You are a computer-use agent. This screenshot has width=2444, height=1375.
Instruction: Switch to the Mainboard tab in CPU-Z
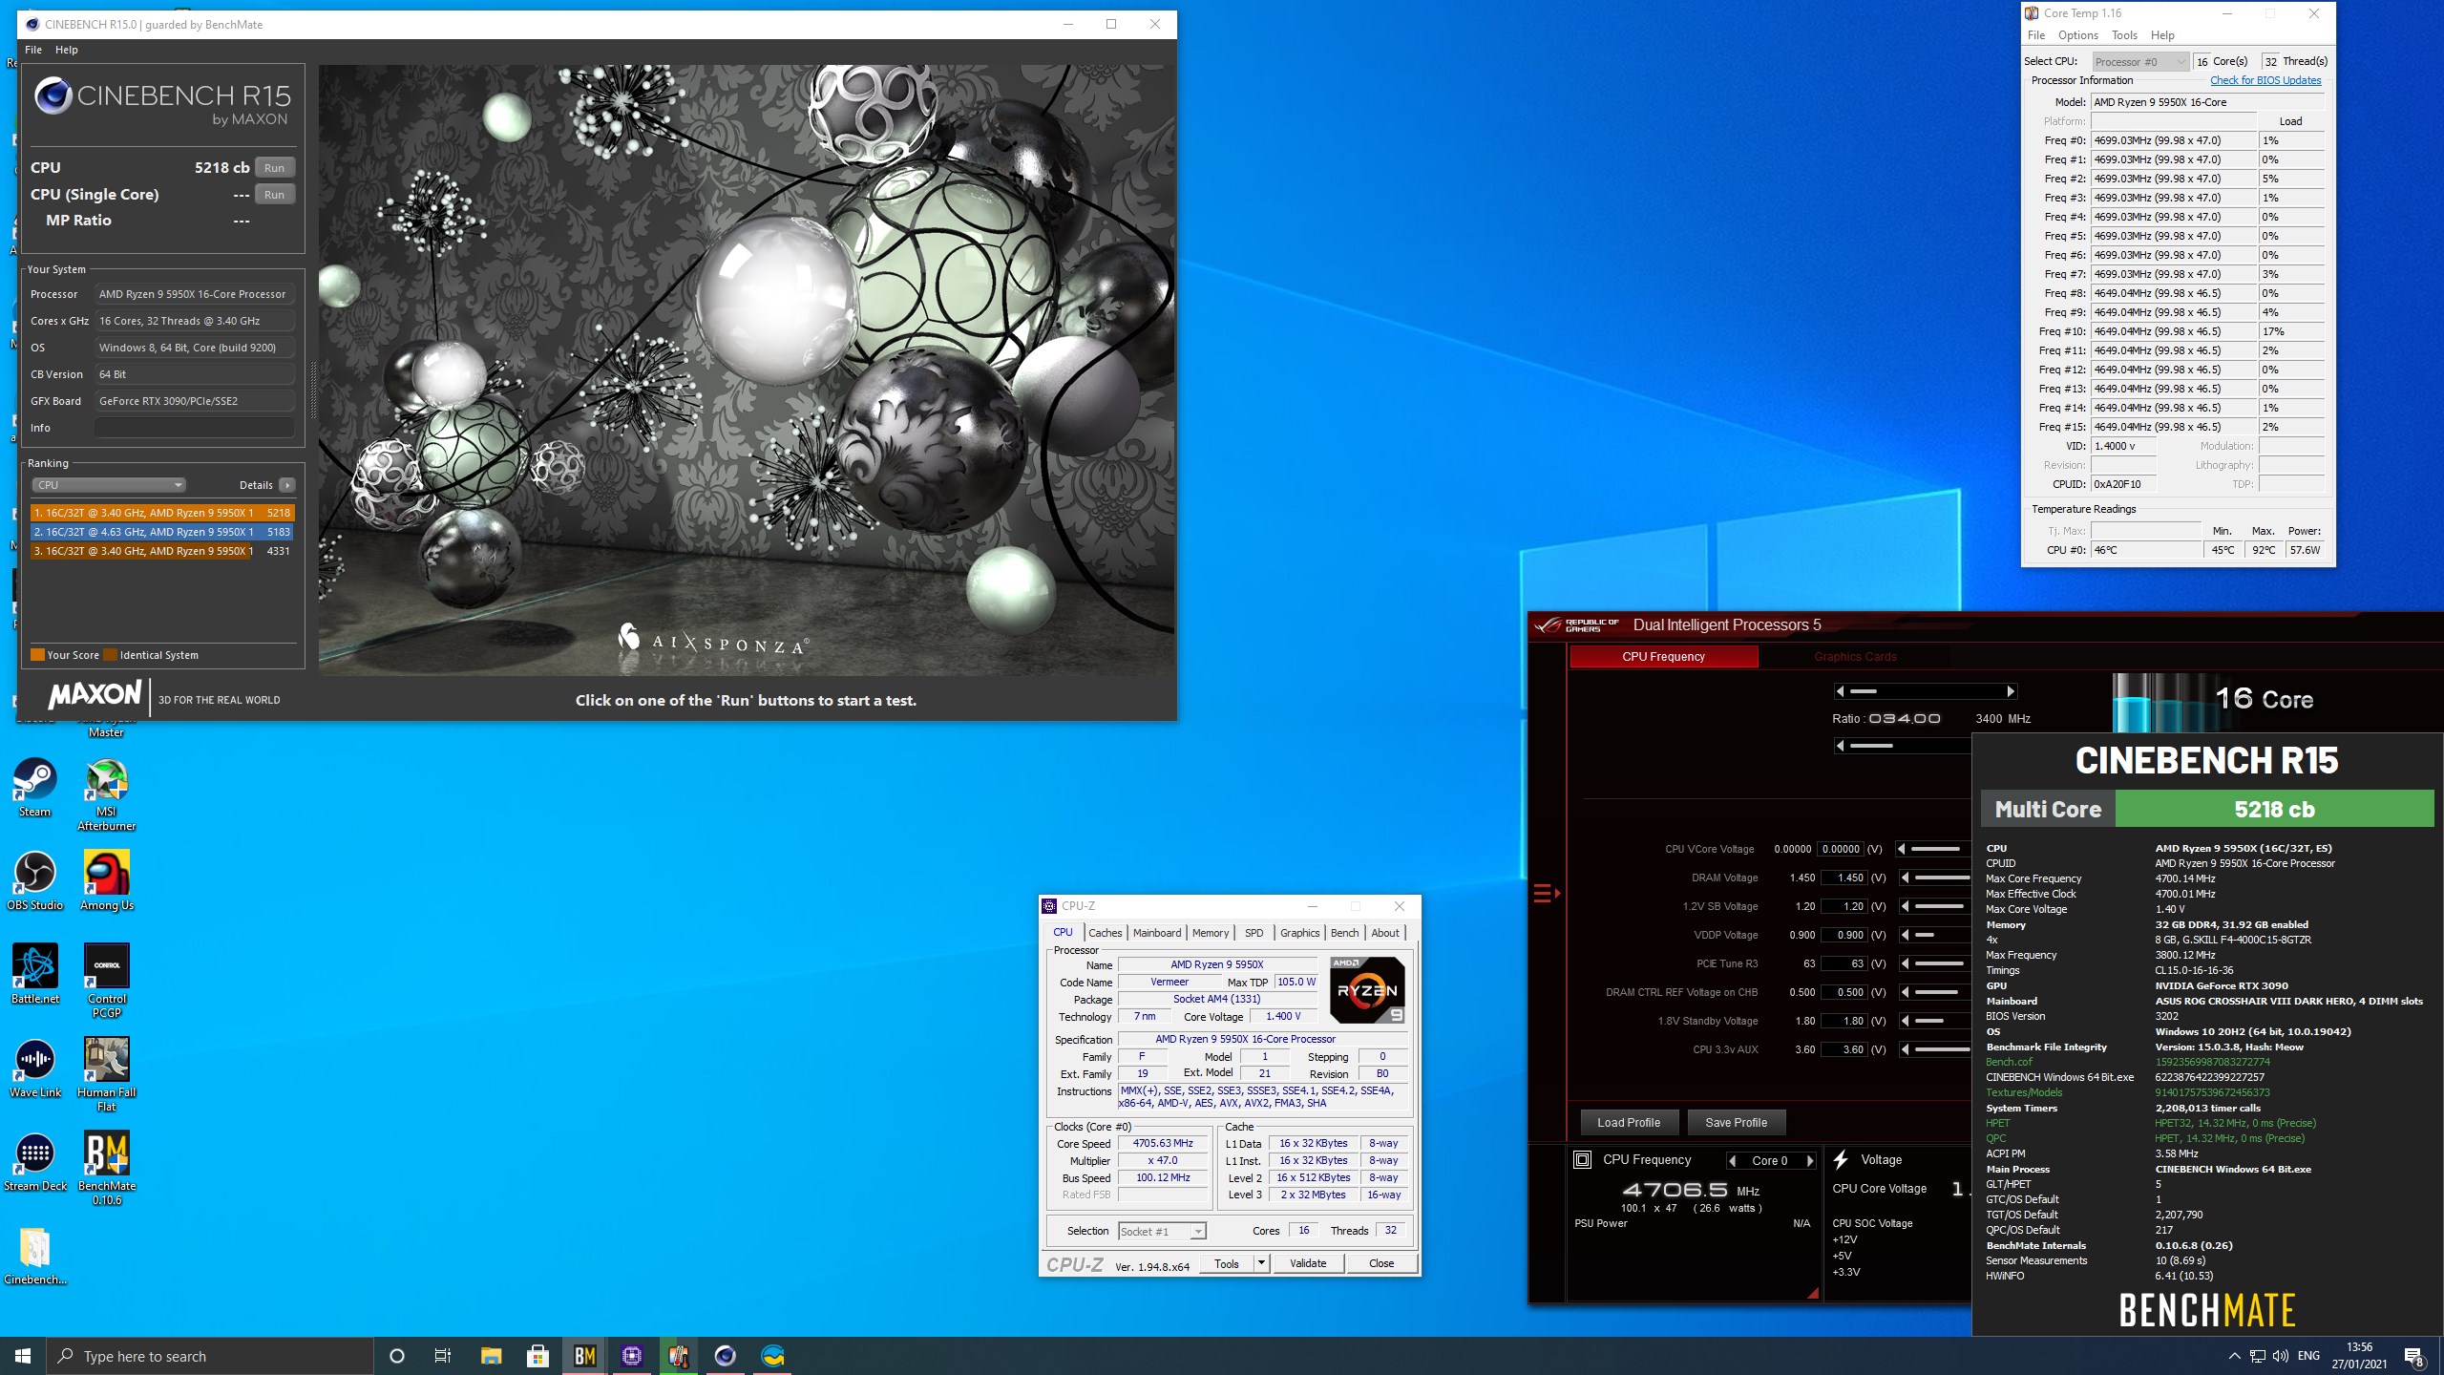pyautogui.click(x=1157, y=933)
